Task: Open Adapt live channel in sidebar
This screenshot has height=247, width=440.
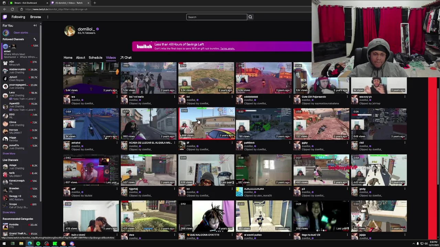Action: click(x=20, y=167)
